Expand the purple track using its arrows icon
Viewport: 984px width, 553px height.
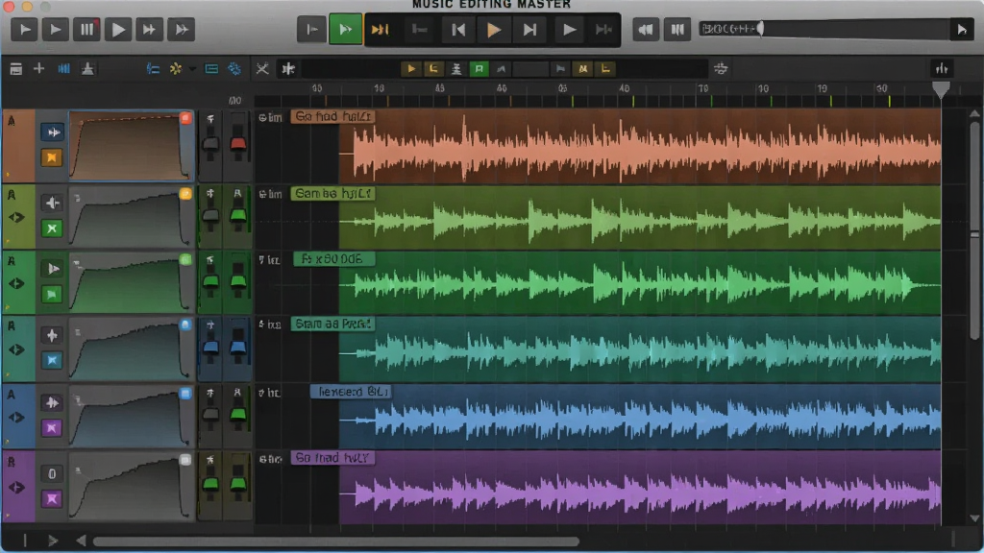tap(16, 487)
